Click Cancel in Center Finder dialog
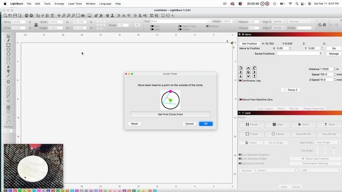The image size is (342, 192). (x=189, y=124)
